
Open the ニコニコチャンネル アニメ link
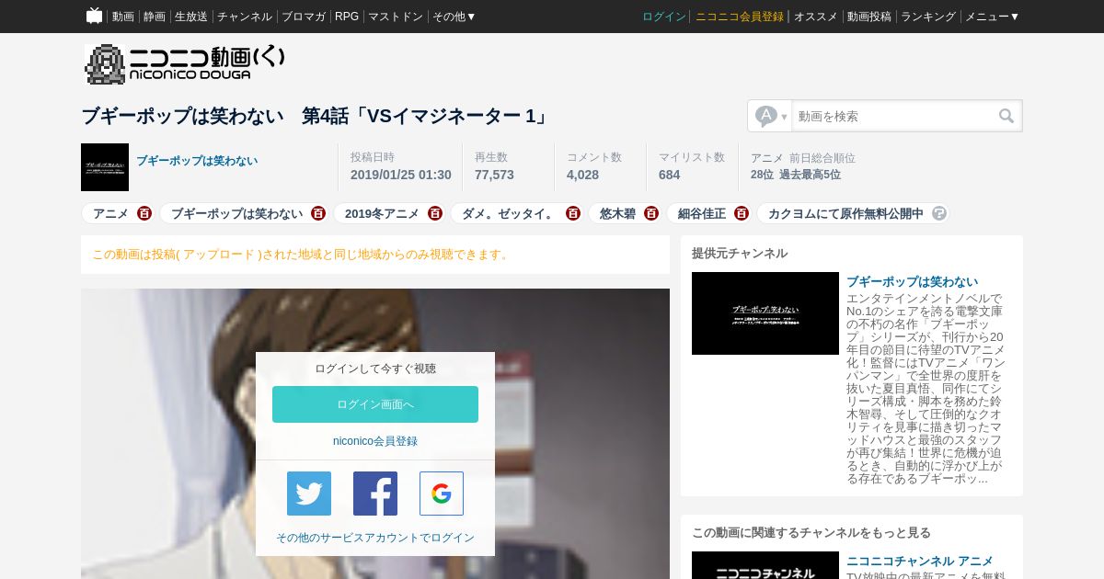click(x=920, y=561)
